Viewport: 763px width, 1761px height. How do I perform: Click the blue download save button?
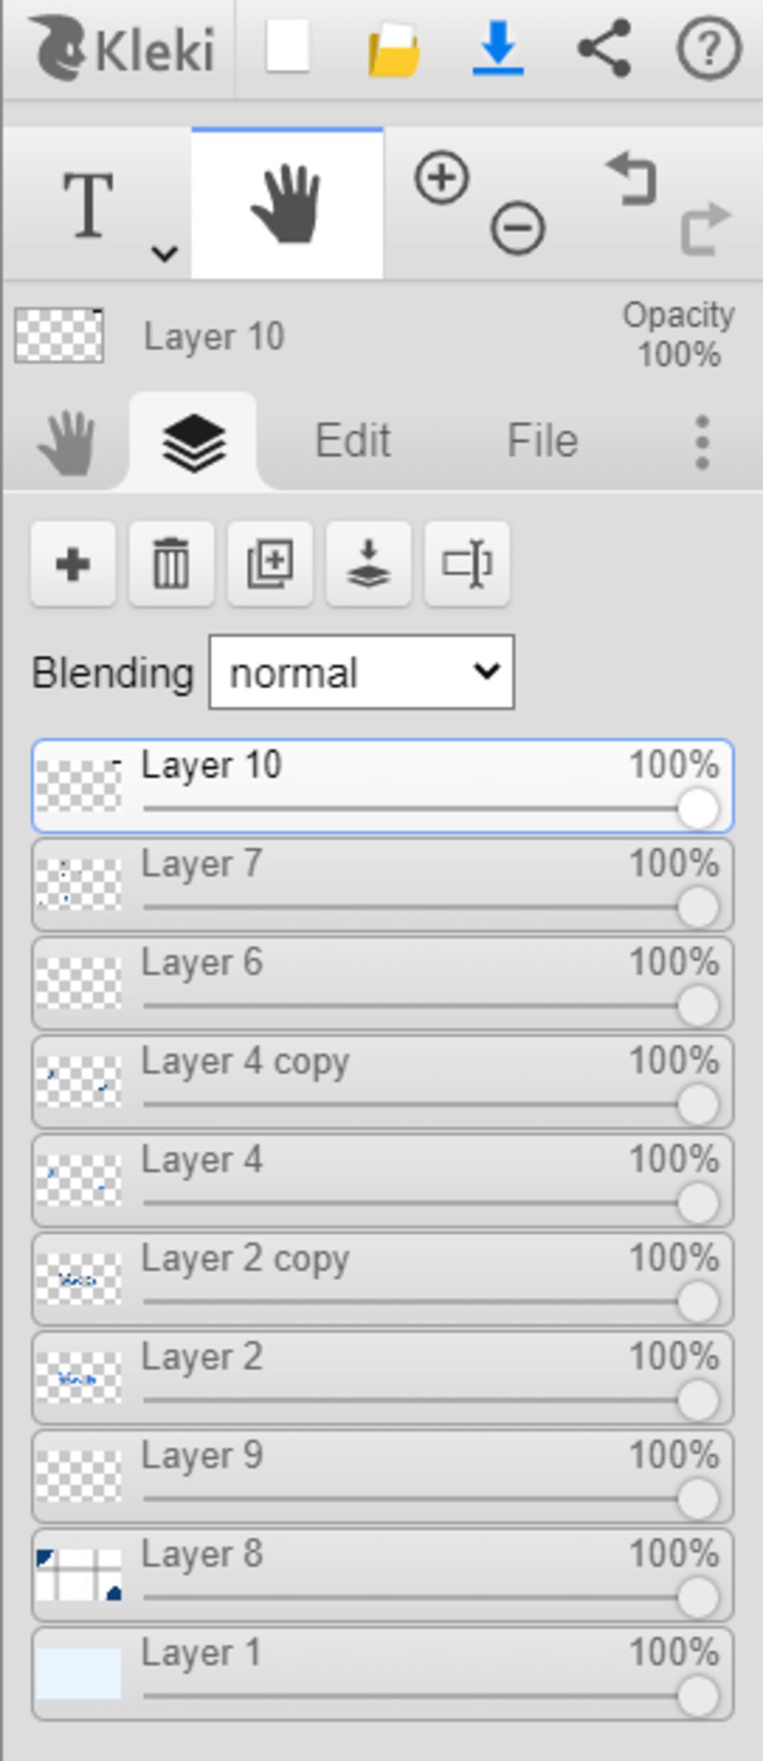pyautogui.click(x=498, y=49)
